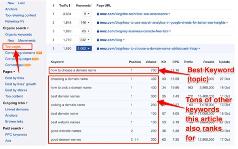This screenshot has height=149, width=238.
Task: Open Ads report
Action: [8, 141]
